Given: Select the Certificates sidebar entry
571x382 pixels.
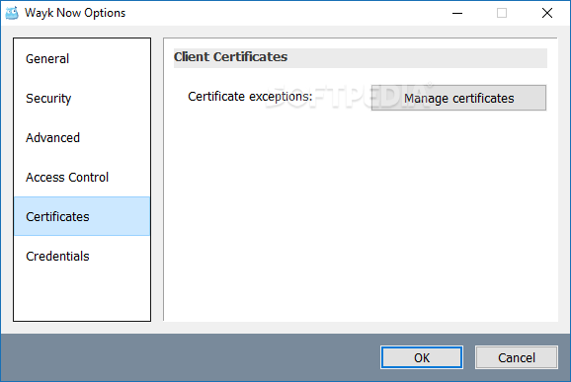Looking at the screenshot, I should [x=82, y=216].
